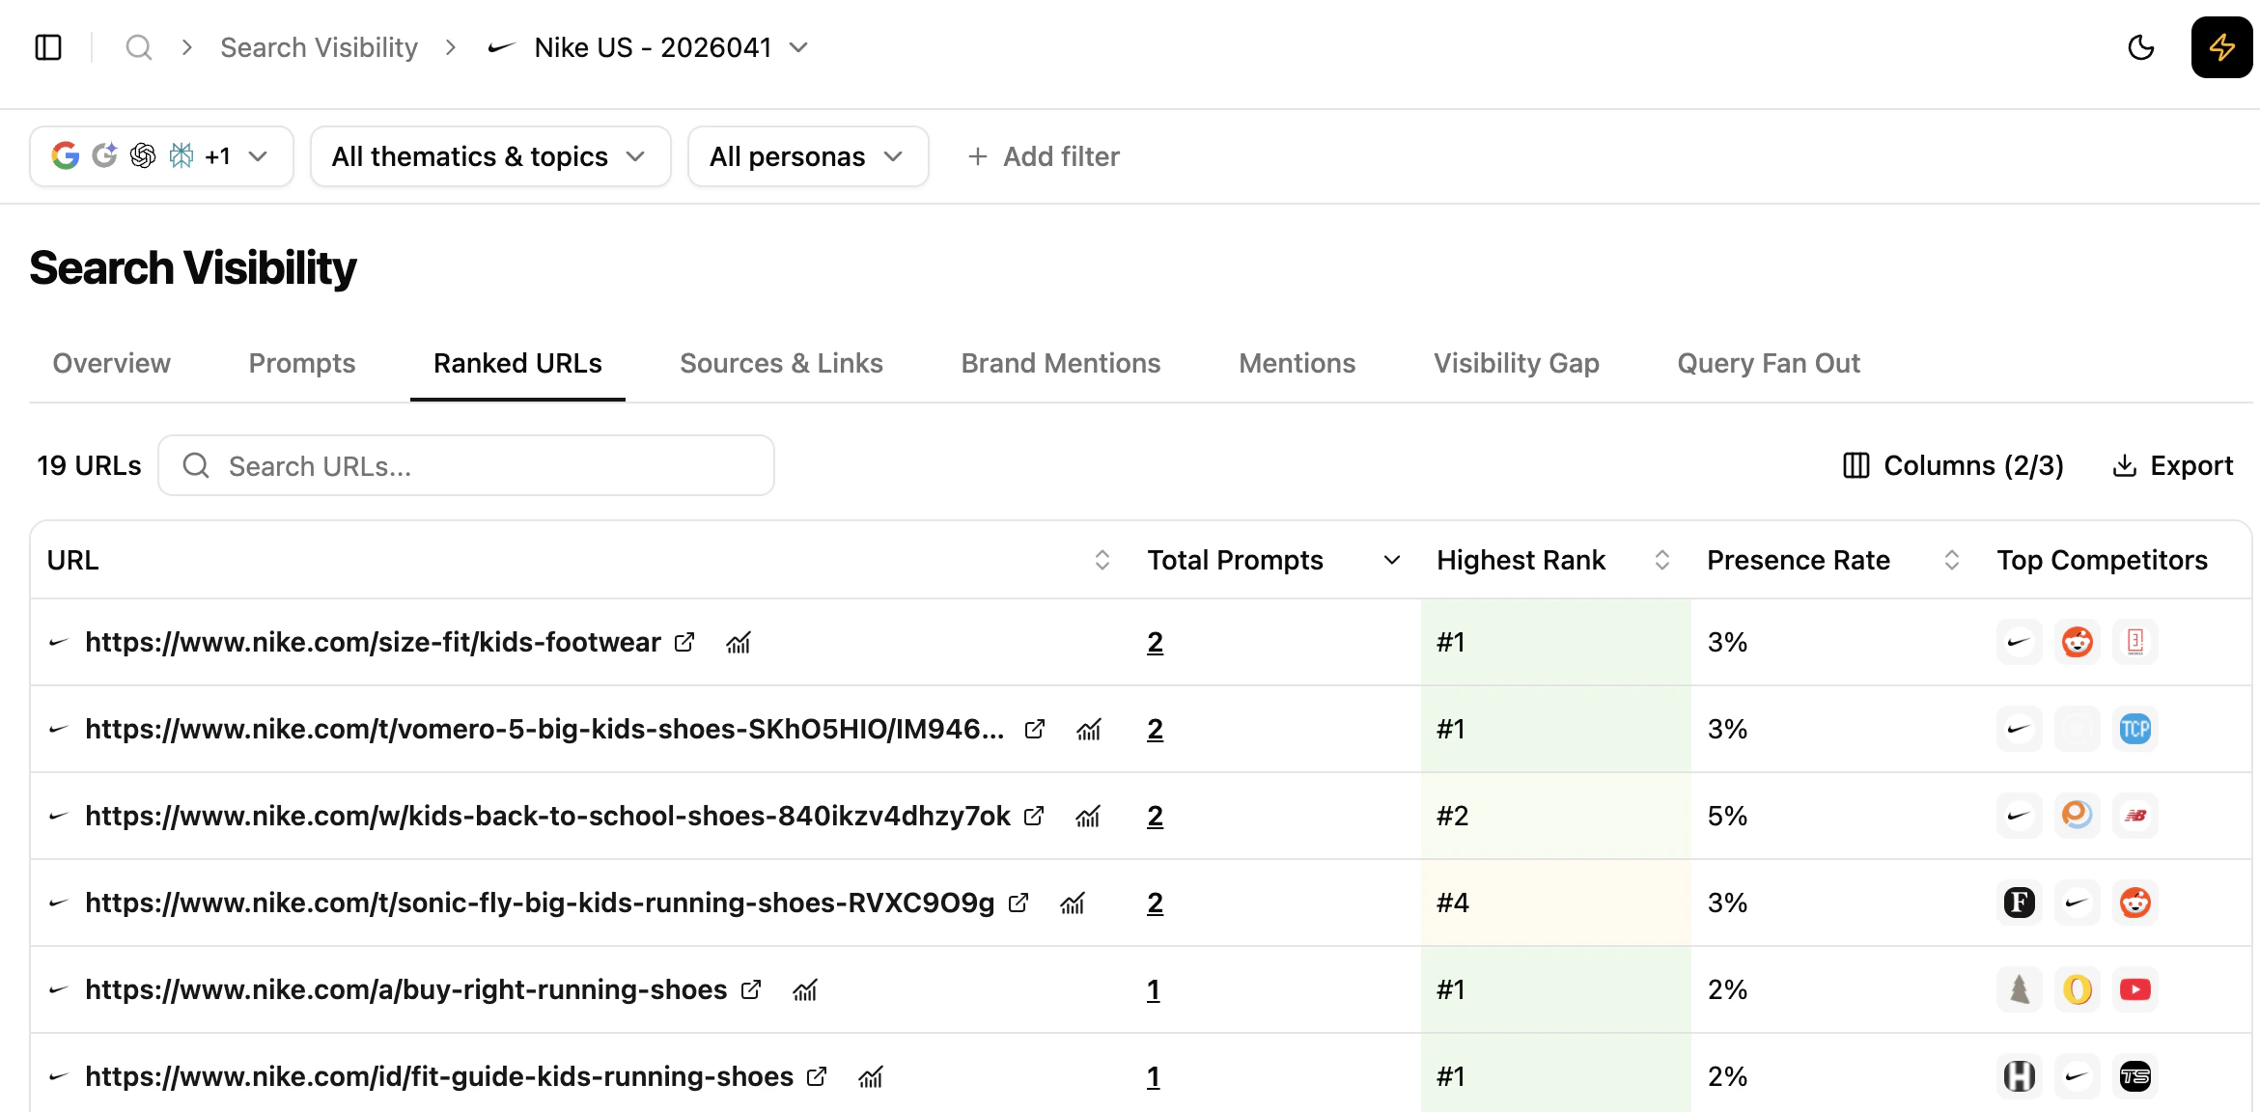2260x1112 pixels.
Task: Open the search magnifier in breadcrumb
Action: tap(139, 47)
